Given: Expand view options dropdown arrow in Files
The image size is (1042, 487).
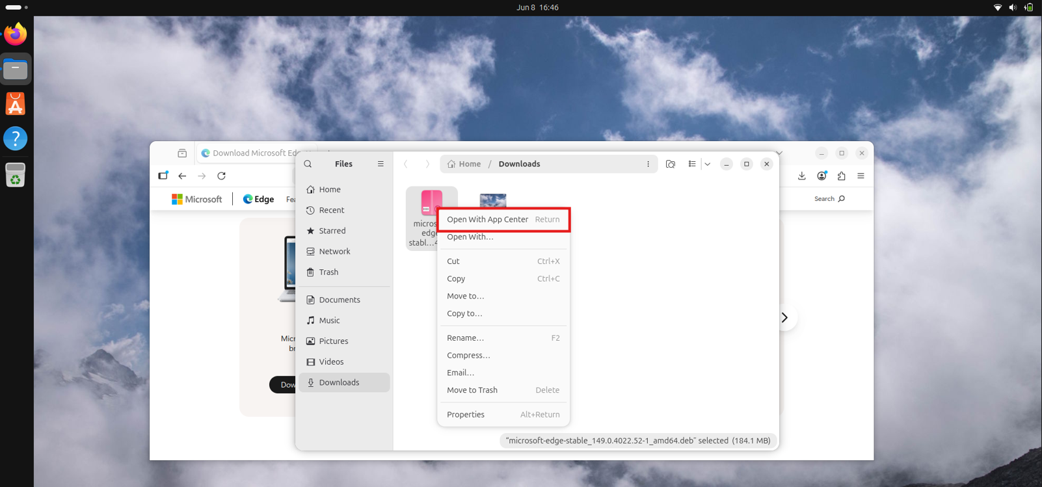Looking at the screenshot, I should point(708,164).
